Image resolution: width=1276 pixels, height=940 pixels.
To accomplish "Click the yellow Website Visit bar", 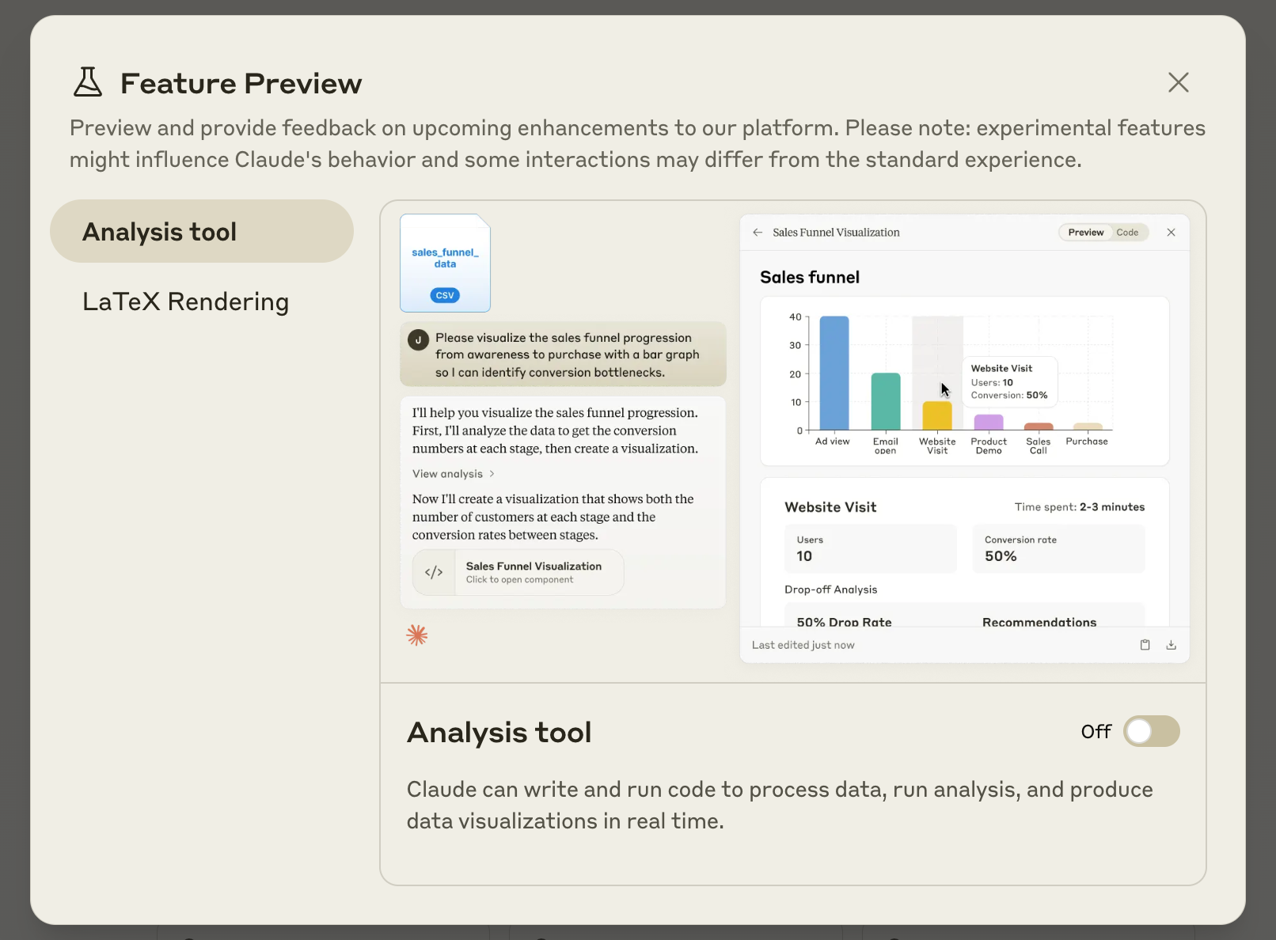I will (x=937, y=416).
